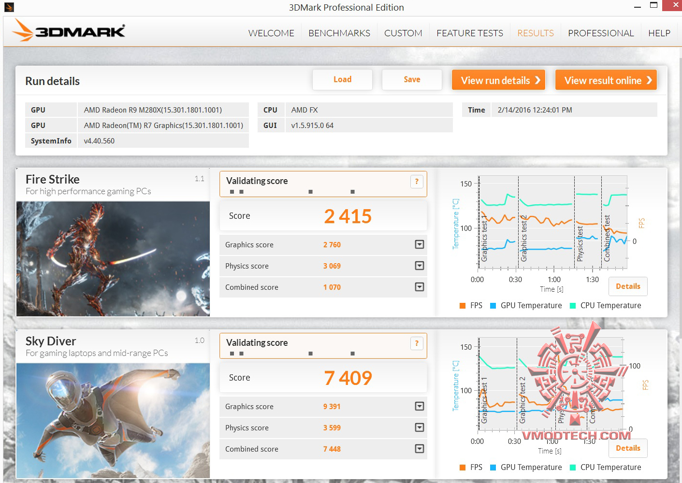Click the Sky Diver physics score 3 599
The width and height of the screenshot is (682, 483).
pyautogui.click(x=332, y=428)
